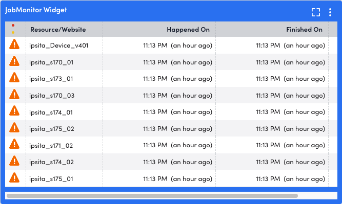Click Happened On time for ipsita_s171_02
The image size is (342, 204).
[177, 145]
